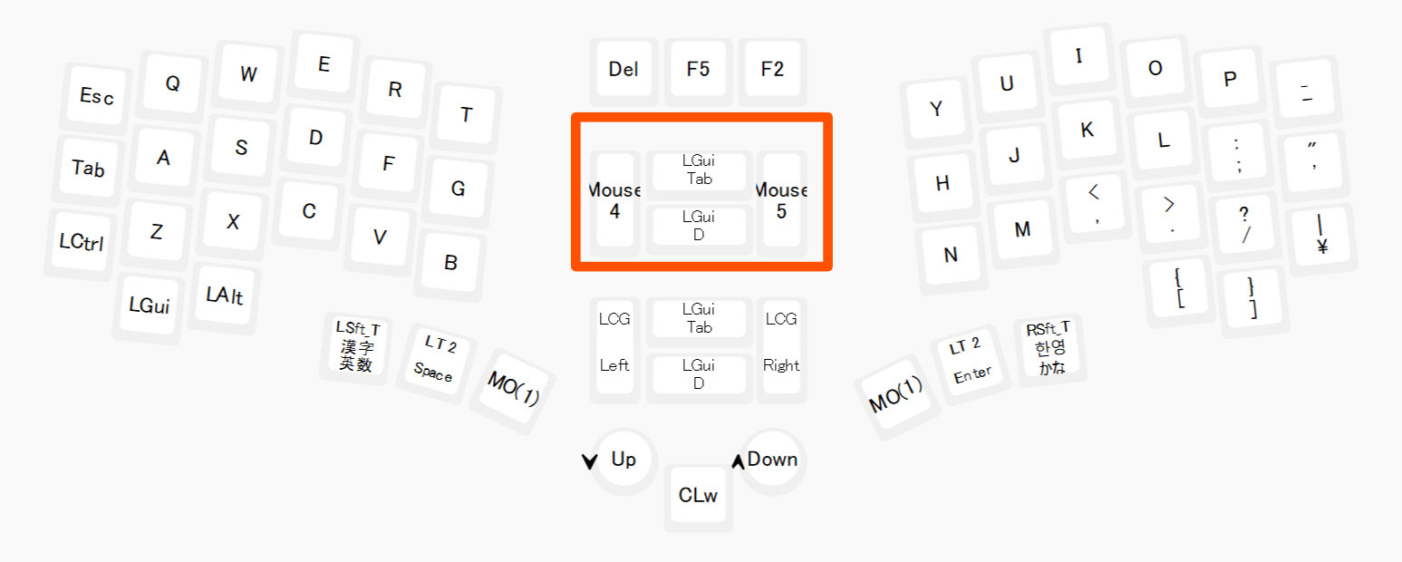Click LGui Tab key inside orange highlight

click(698, 170)
